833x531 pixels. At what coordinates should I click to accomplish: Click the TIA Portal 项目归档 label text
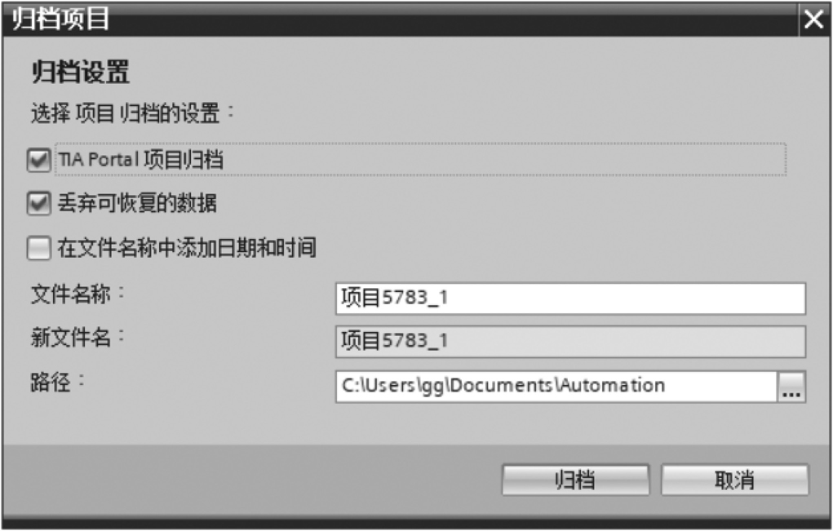pos(141,159)
